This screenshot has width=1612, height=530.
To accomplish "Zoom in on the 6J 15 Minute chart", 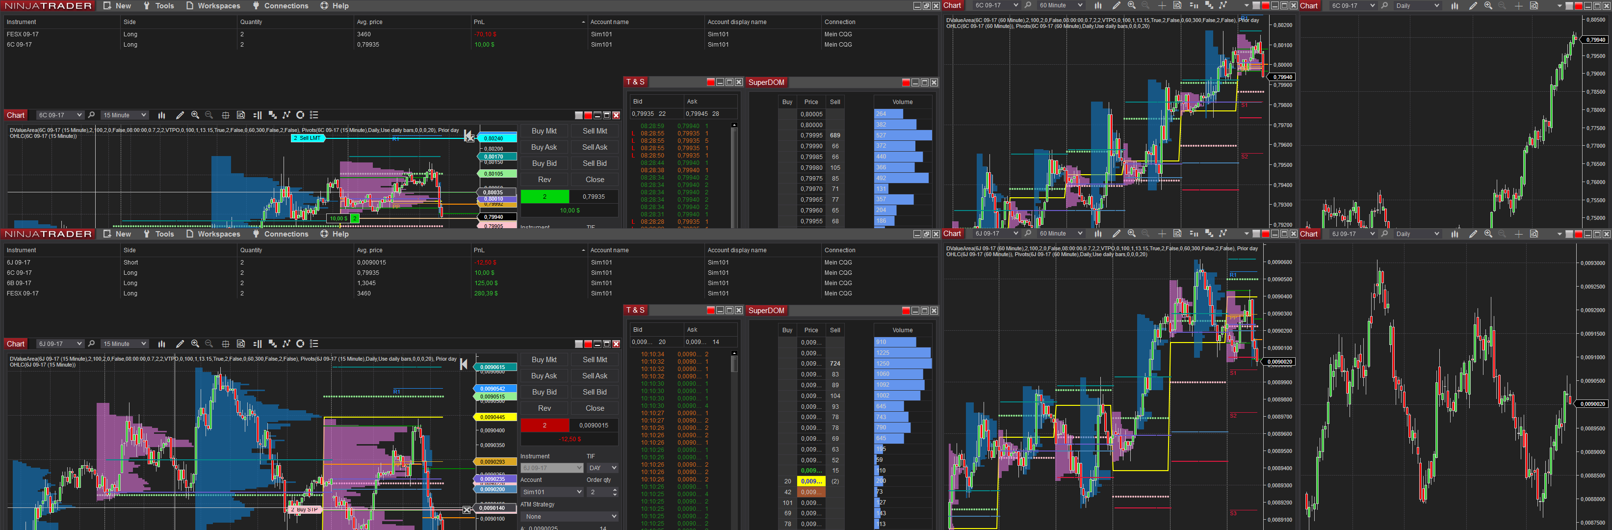I will [x=195, y=344].
